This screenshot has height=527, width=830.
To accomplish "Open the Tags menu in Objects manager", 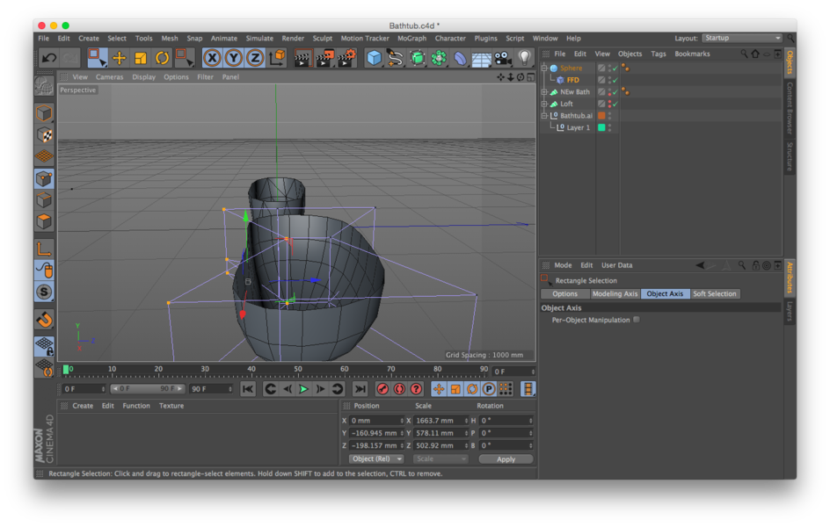I will coord(658,54).
